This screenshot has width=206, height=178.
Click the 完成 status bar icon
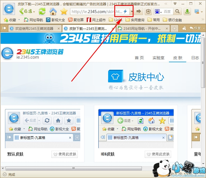5,174
